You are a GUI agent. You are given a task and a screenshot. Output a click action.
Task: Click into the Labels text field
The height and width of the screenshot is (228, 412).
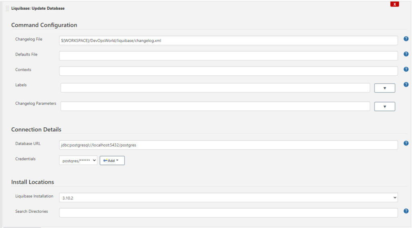[215, 88]
